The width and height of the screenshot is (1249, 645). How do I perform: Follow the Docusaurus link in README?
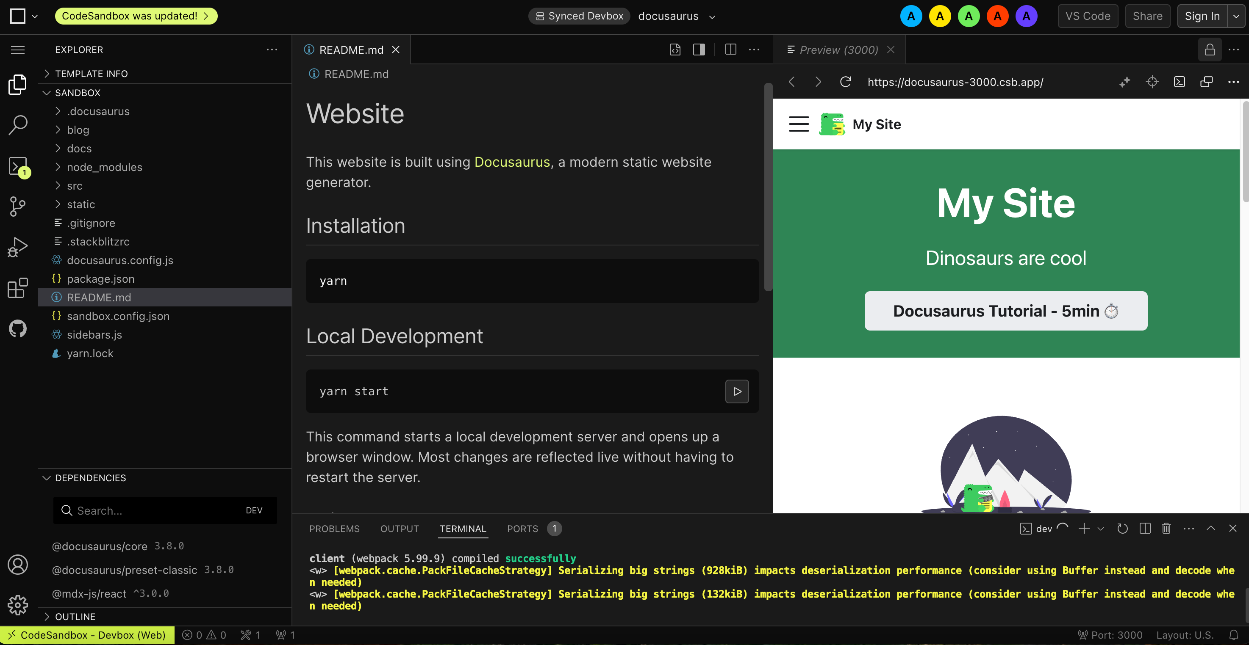pyautogui.click(x=512, y=162)
